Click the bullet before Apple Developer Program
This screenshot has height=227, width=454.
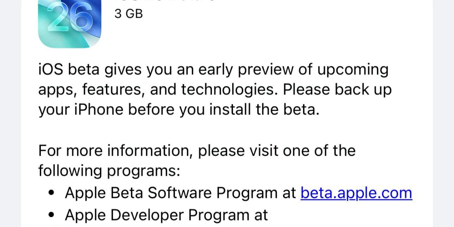(52, 216)
